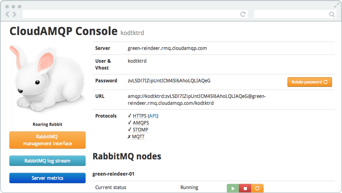The image size is (342, 193).
Task: Restart the node with orange reload button
Action: click(x=257, y=188)
